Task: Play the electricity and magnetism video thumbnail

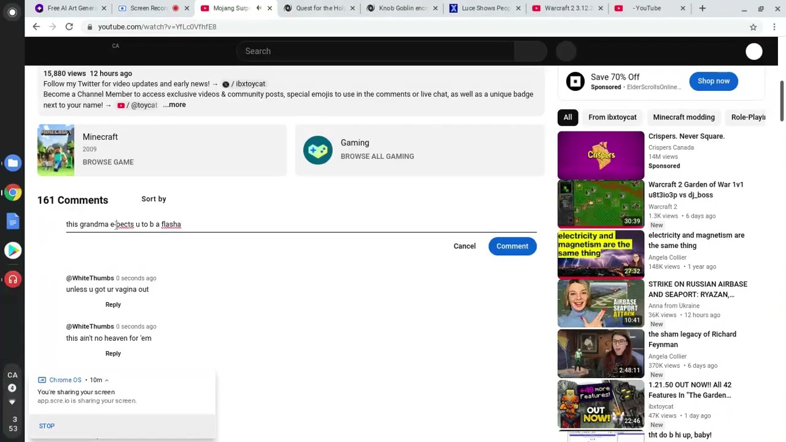Action: point(601,255)
